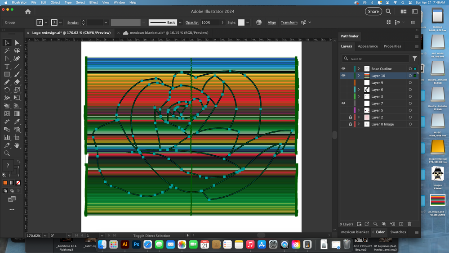Select the Line Segment tool

17,67
